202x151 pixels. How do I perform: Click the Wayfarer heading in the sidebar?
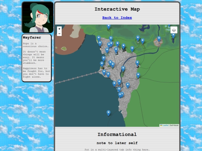pos(32,38)
